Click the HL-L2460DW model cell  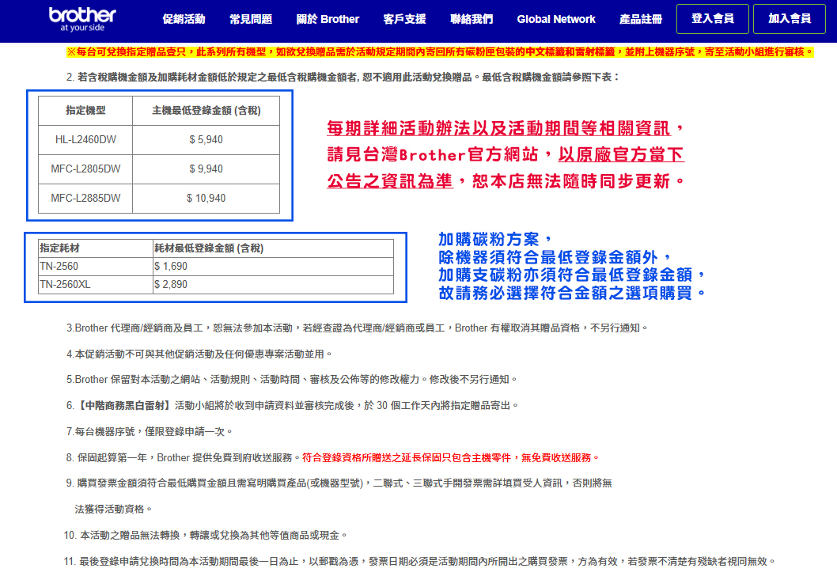85,140
